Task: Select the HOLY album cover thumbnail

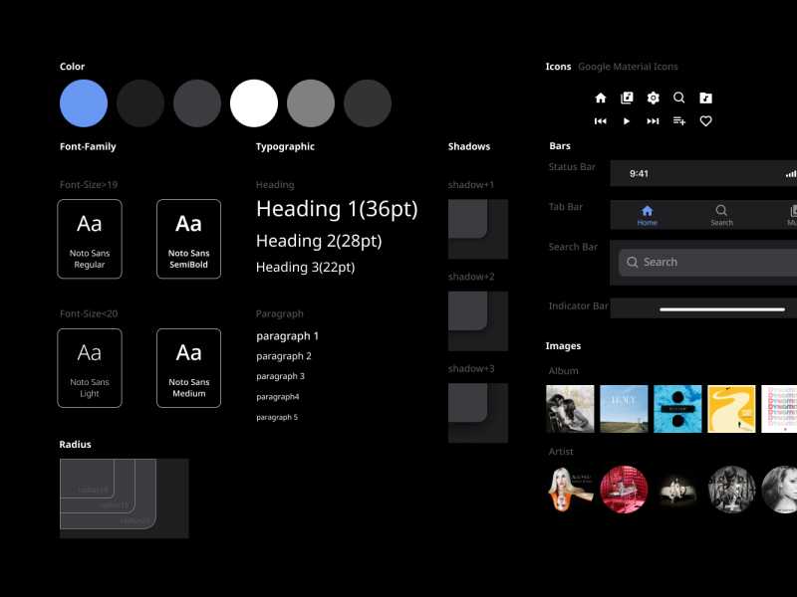Action: click(x=624, y=408)
